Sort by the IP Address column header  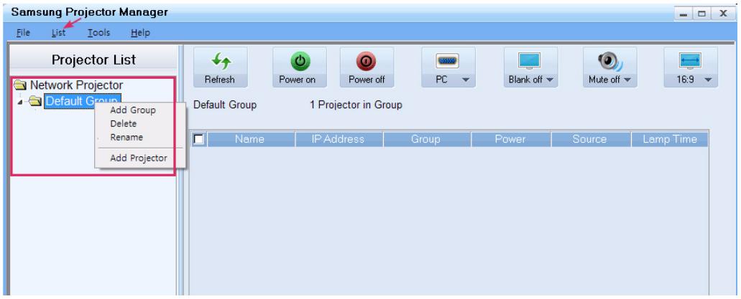(x=339, y=139)
